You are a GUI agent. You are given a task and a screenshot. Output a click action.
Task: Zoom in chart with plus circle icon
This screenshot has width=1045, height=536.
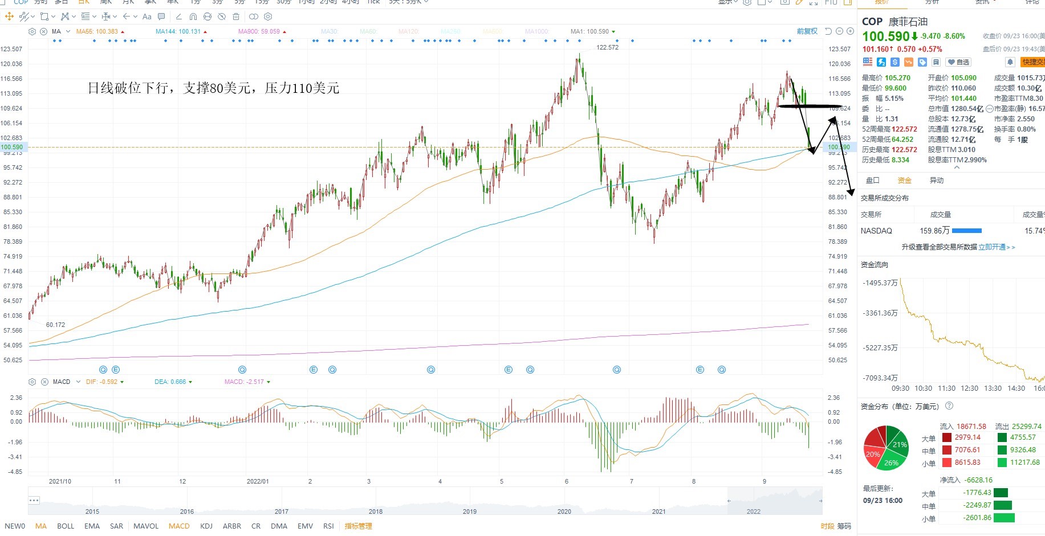tap(850, 31)
